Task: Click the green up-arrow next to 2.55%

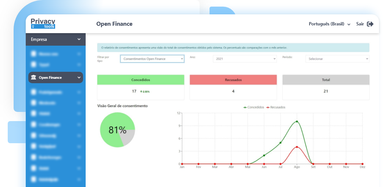Action: 141,92
